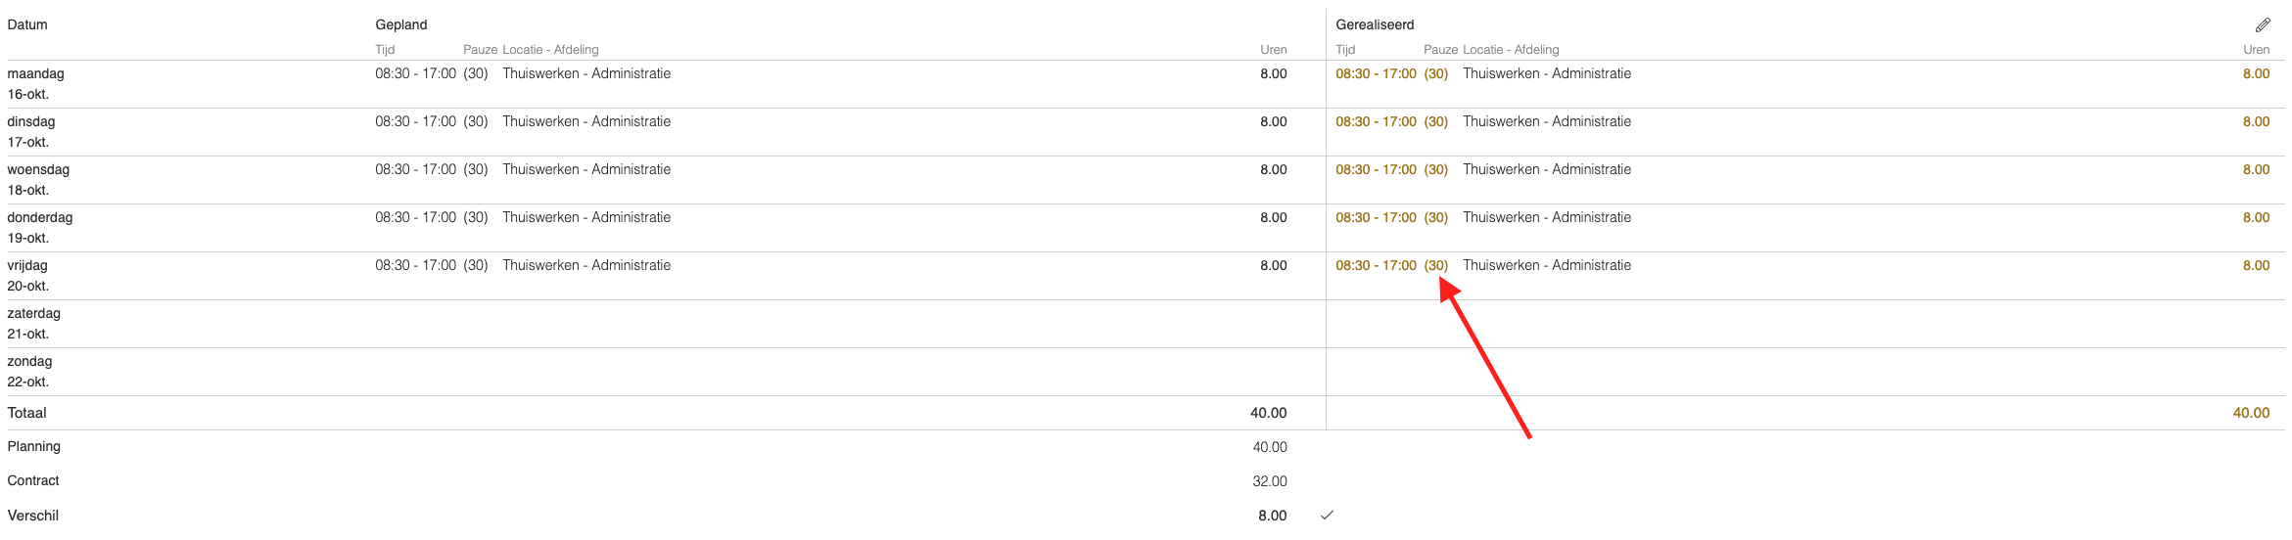
Task: Click Friday's realized pause value (30)
Action: tap(1436, 265)
